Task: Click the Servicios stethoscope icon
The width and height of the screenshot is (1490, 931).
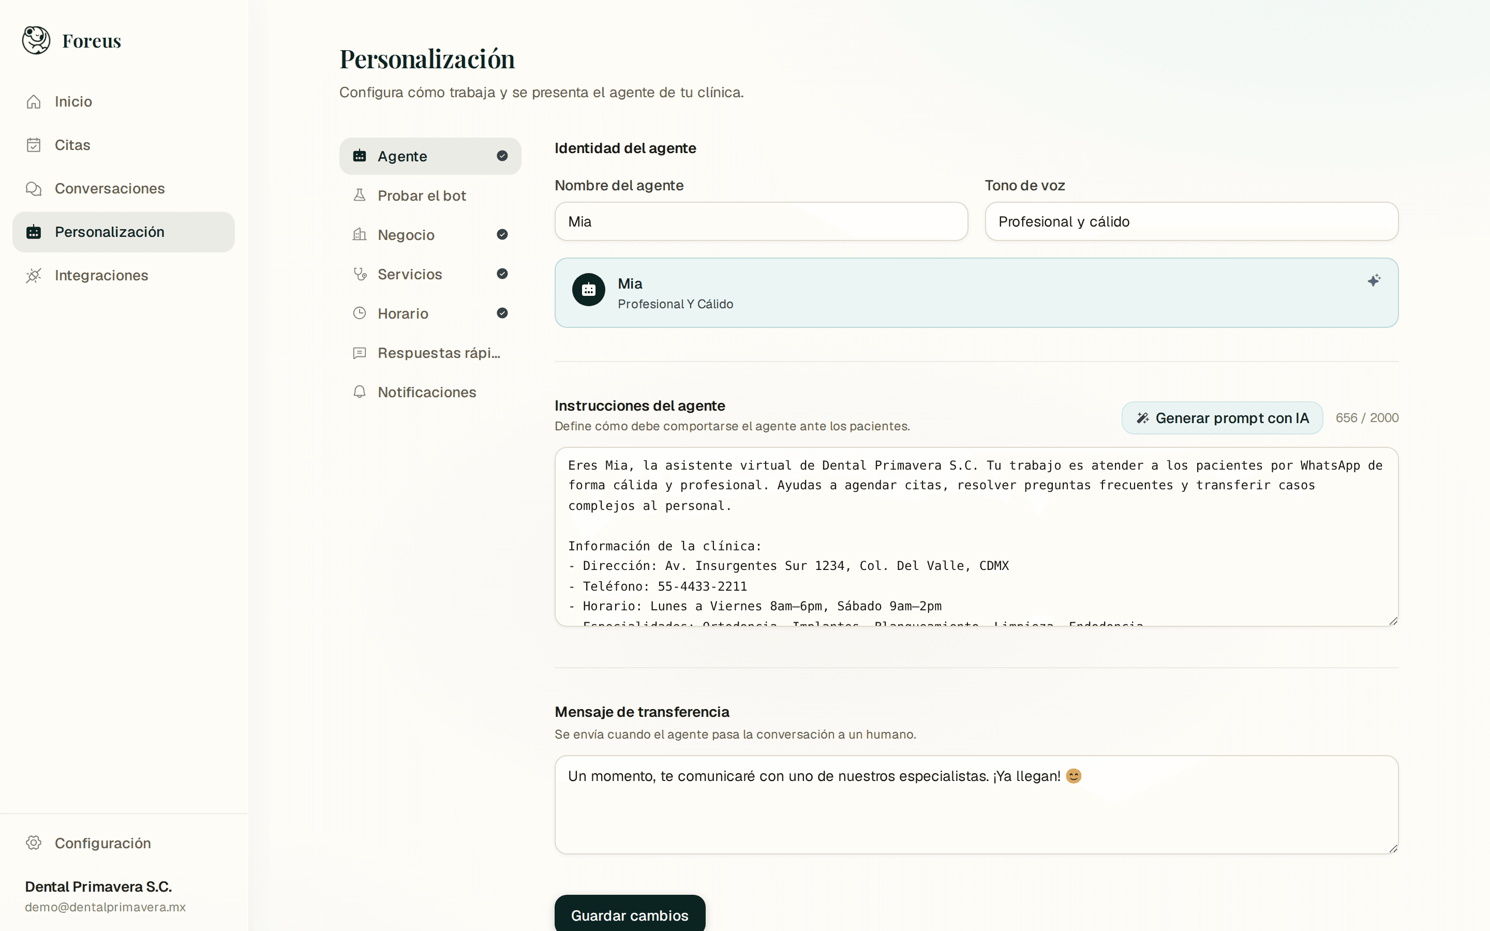Action: pyautogui.click(x=360, y=274)
